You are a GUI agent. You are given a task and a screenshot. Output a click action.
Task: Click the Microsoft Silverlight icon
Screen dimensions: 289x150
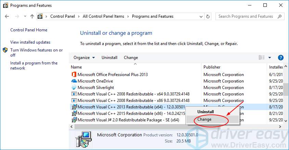(x=74, y=88)
